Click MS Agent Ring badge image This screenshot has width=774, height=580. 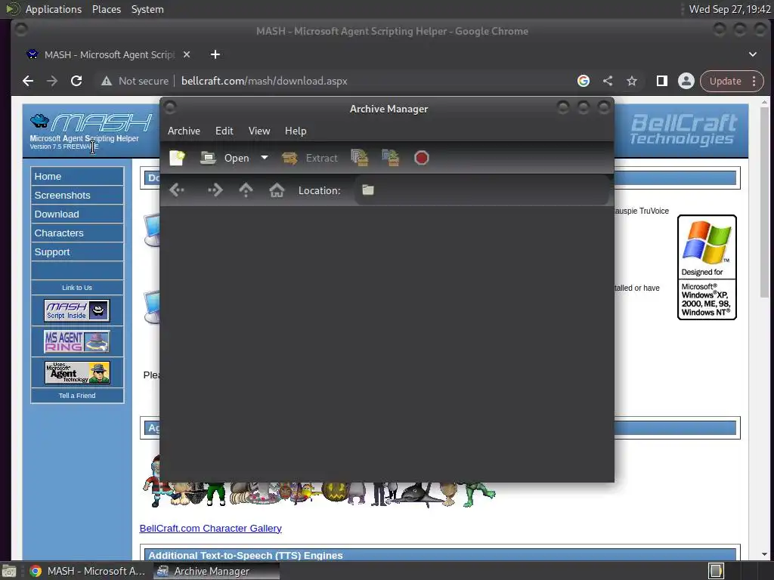click(77, 341)
